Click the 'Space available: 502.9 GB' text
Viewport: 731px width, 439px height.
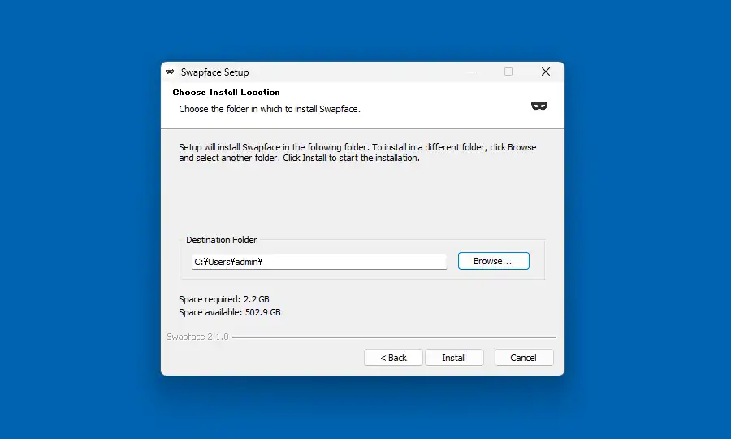point(230,312)
